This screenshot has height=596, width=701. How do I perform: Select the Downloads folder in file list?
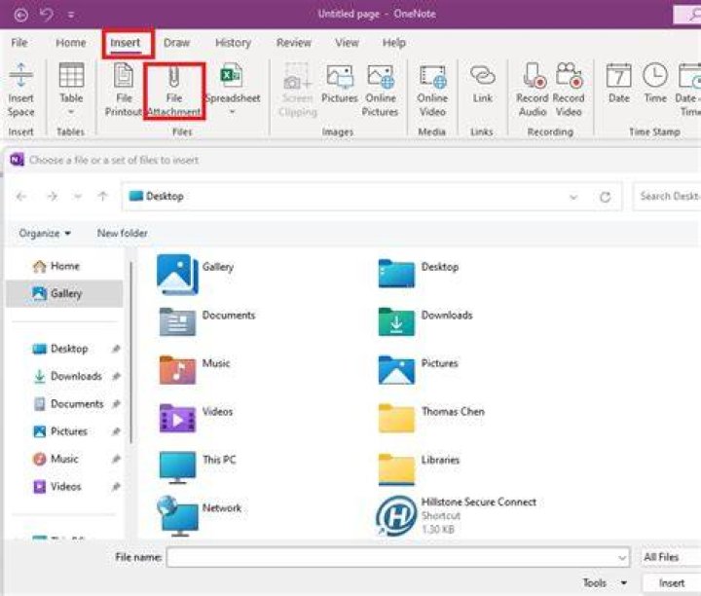425,321
